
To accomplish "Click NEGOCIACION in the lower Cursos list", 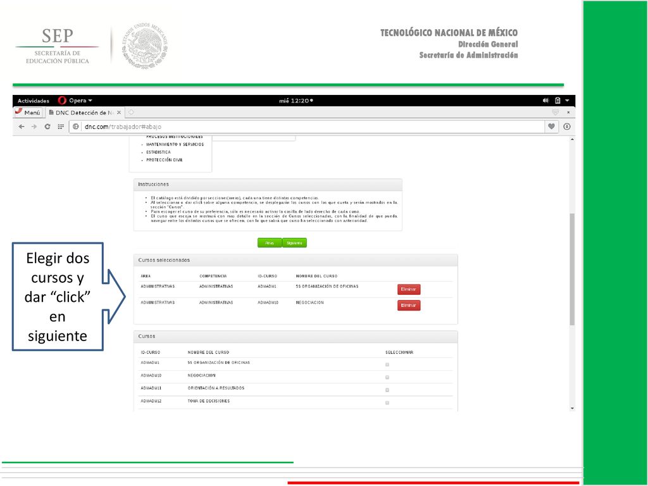I will click(x=202, y=376).
